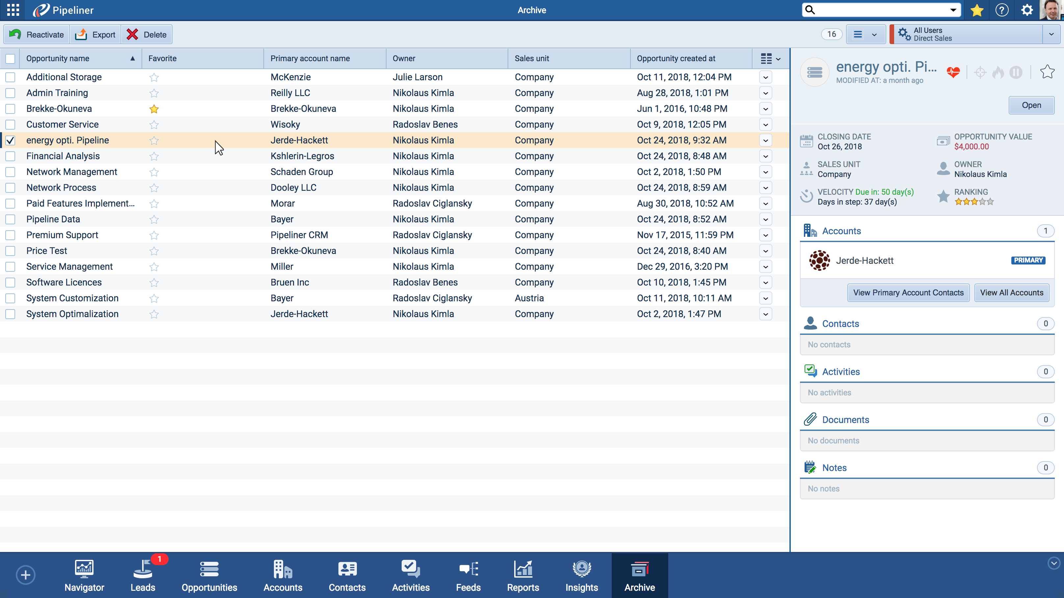Uncheck the energy opti. Pipeline checkbox

click(x=10, y=140)
